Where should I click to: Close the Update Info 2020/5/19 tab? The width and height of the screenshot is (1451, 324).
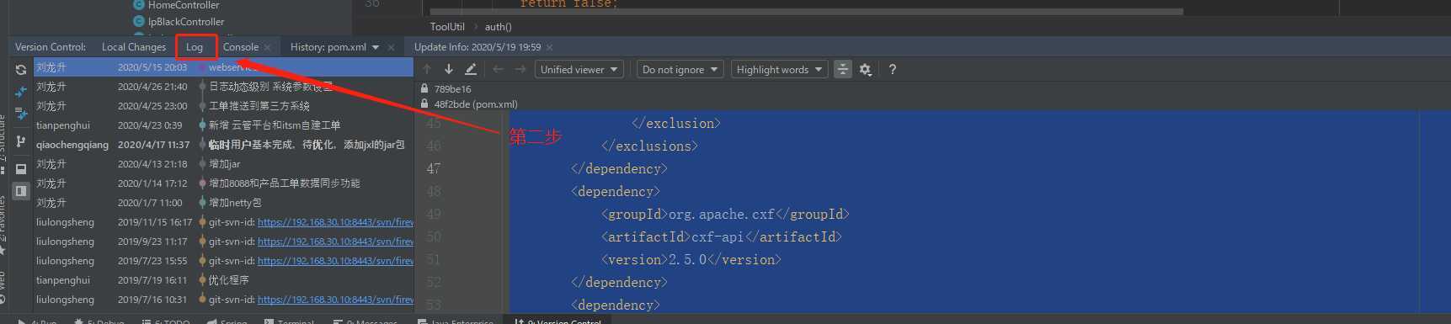point(550,47)
